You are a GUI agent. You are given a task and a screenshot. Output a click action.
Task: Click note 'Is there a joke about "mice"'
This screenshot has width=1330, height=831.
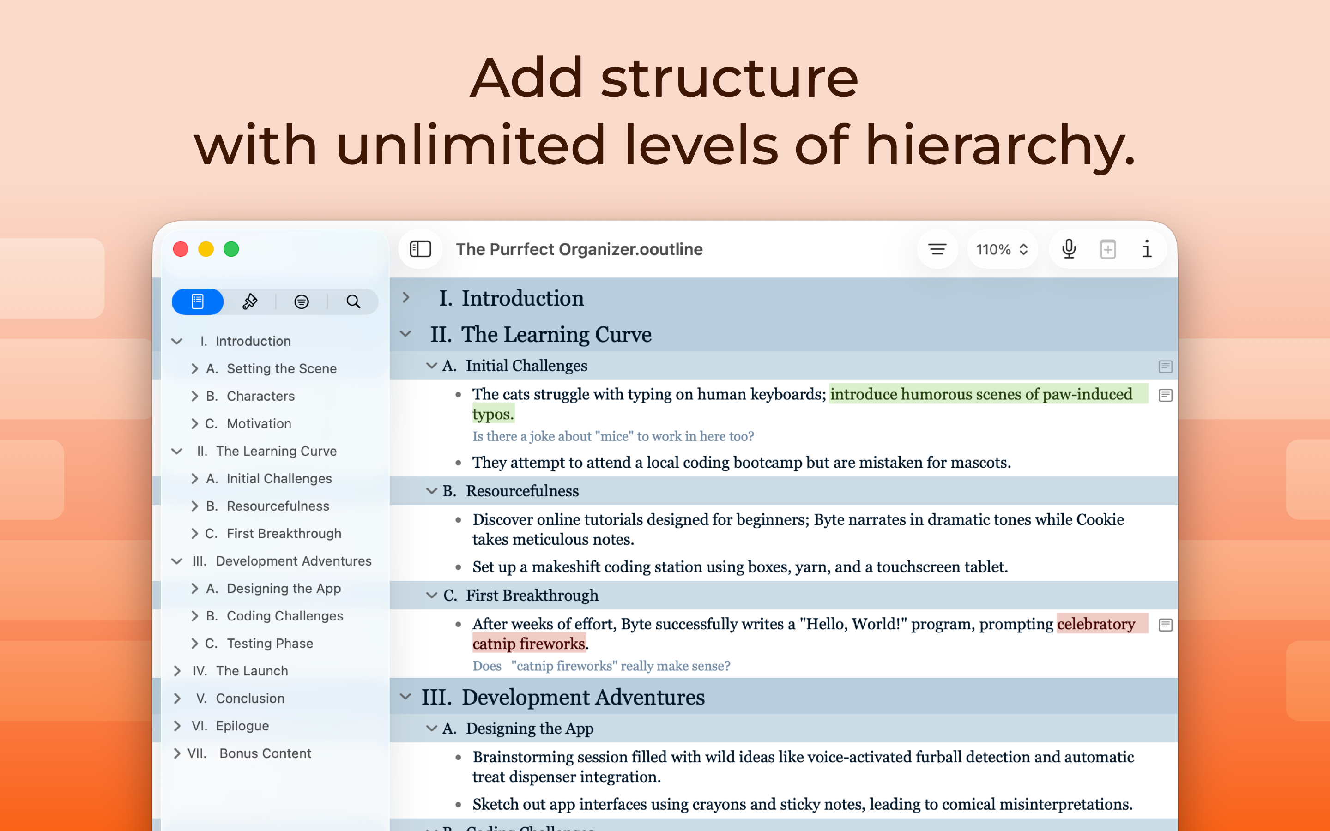(x=613, y=436)
